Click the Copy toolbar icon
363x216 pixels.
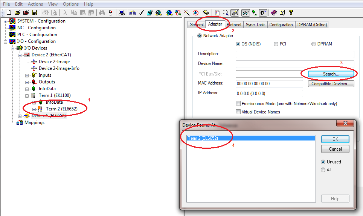(x=74, y=12)
